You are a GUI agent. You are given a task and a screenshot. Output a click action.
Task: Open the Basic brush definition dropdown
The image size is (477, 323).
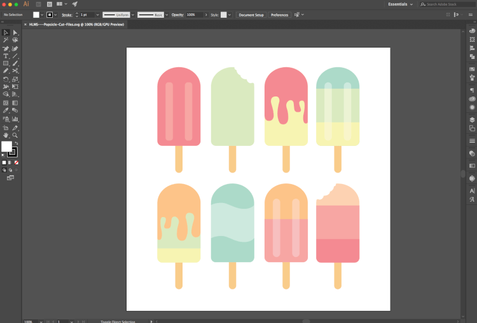coord(152,15)
